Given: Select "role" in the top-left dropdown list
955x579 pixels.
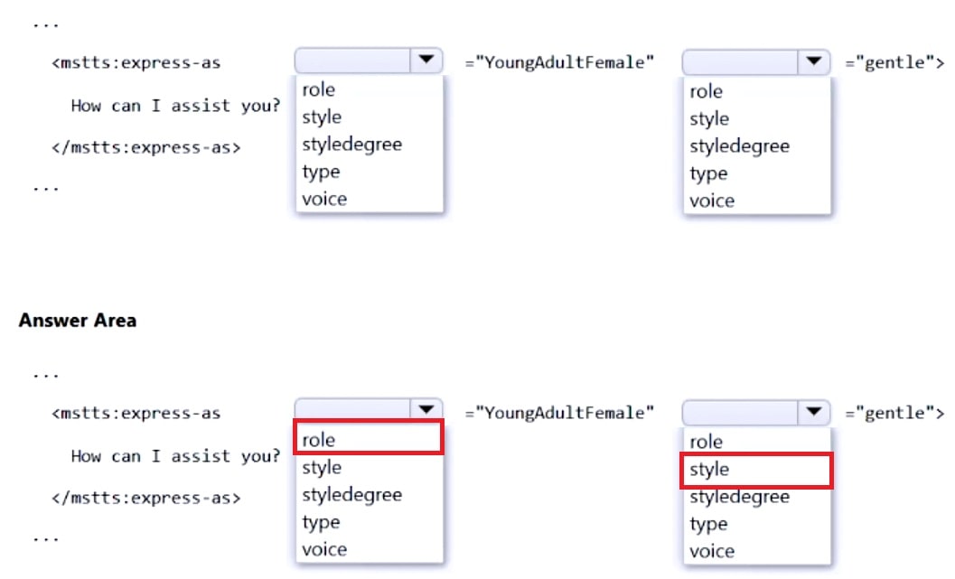Looking at the screenshot, I should 317,89.
